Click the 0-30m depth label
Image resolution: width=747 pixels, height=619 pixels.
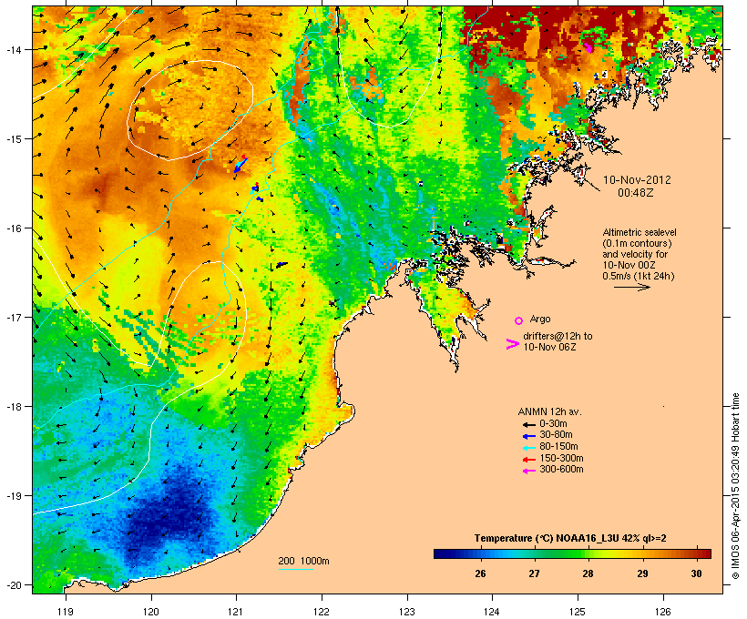coord(553,424)
